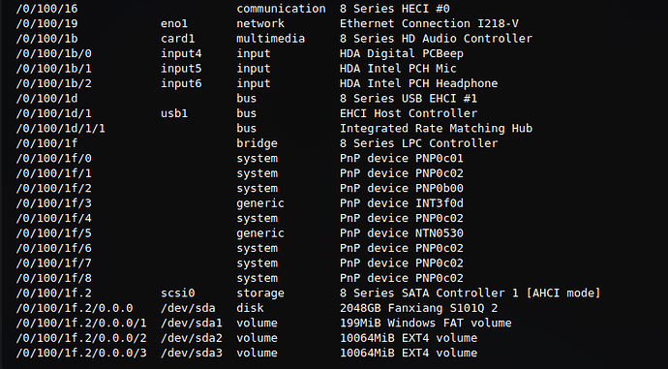This screenshot has height=369, width=668.
Task: Select the 2048GB Fanxiang S101Q 2 description
Action: (419, 308)
